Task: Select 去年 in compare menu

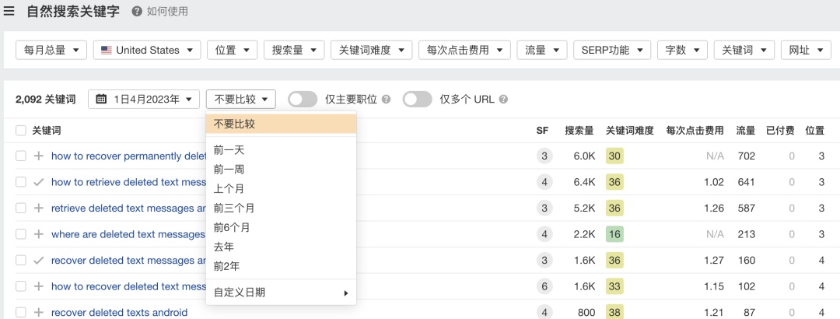Action: 282,247
